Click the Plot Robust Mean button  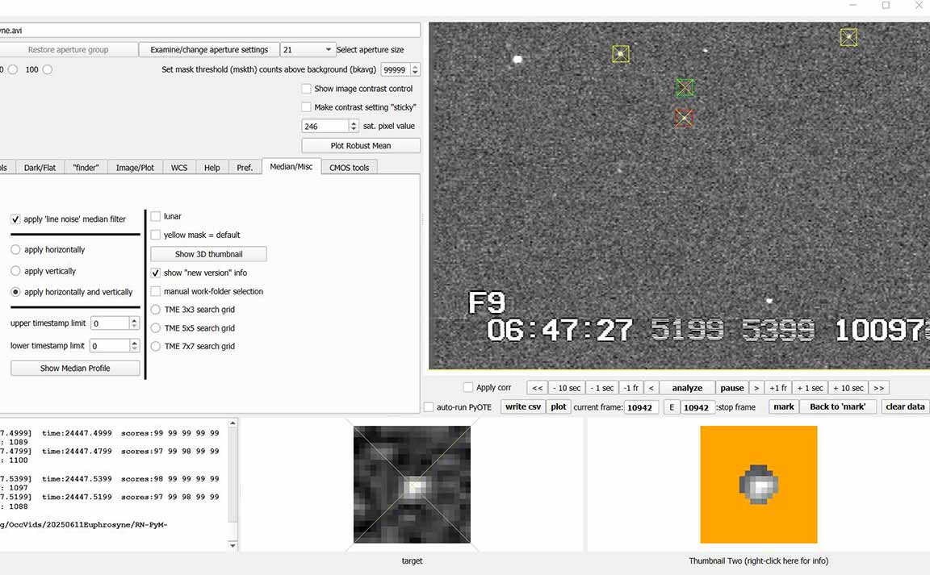361,146
